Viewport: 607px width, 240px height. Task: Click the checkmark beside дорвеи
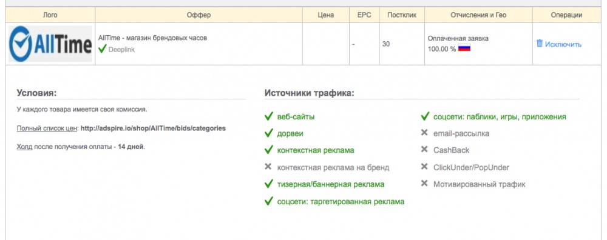click(269, 133)
